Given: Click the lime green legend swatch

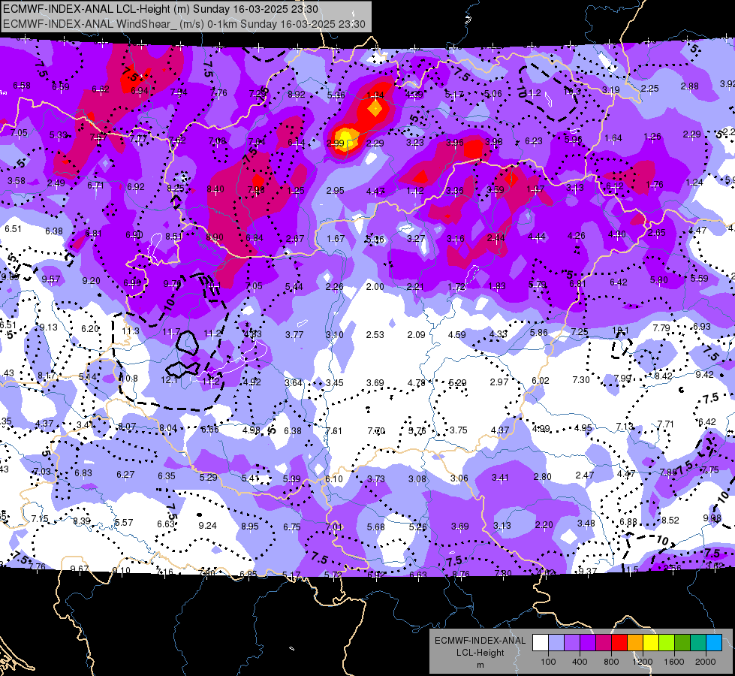Looking at the screenshot, I should (666, 643).
